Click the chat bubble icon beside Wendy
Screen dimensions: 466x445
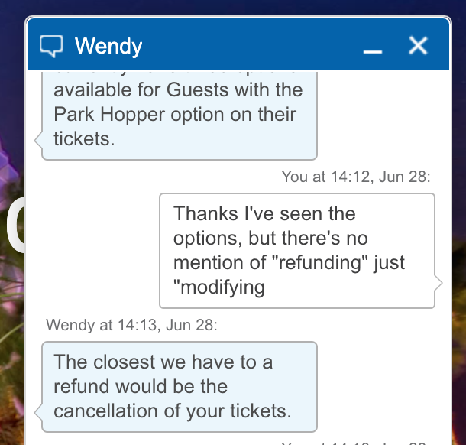(x=51, y=46)
